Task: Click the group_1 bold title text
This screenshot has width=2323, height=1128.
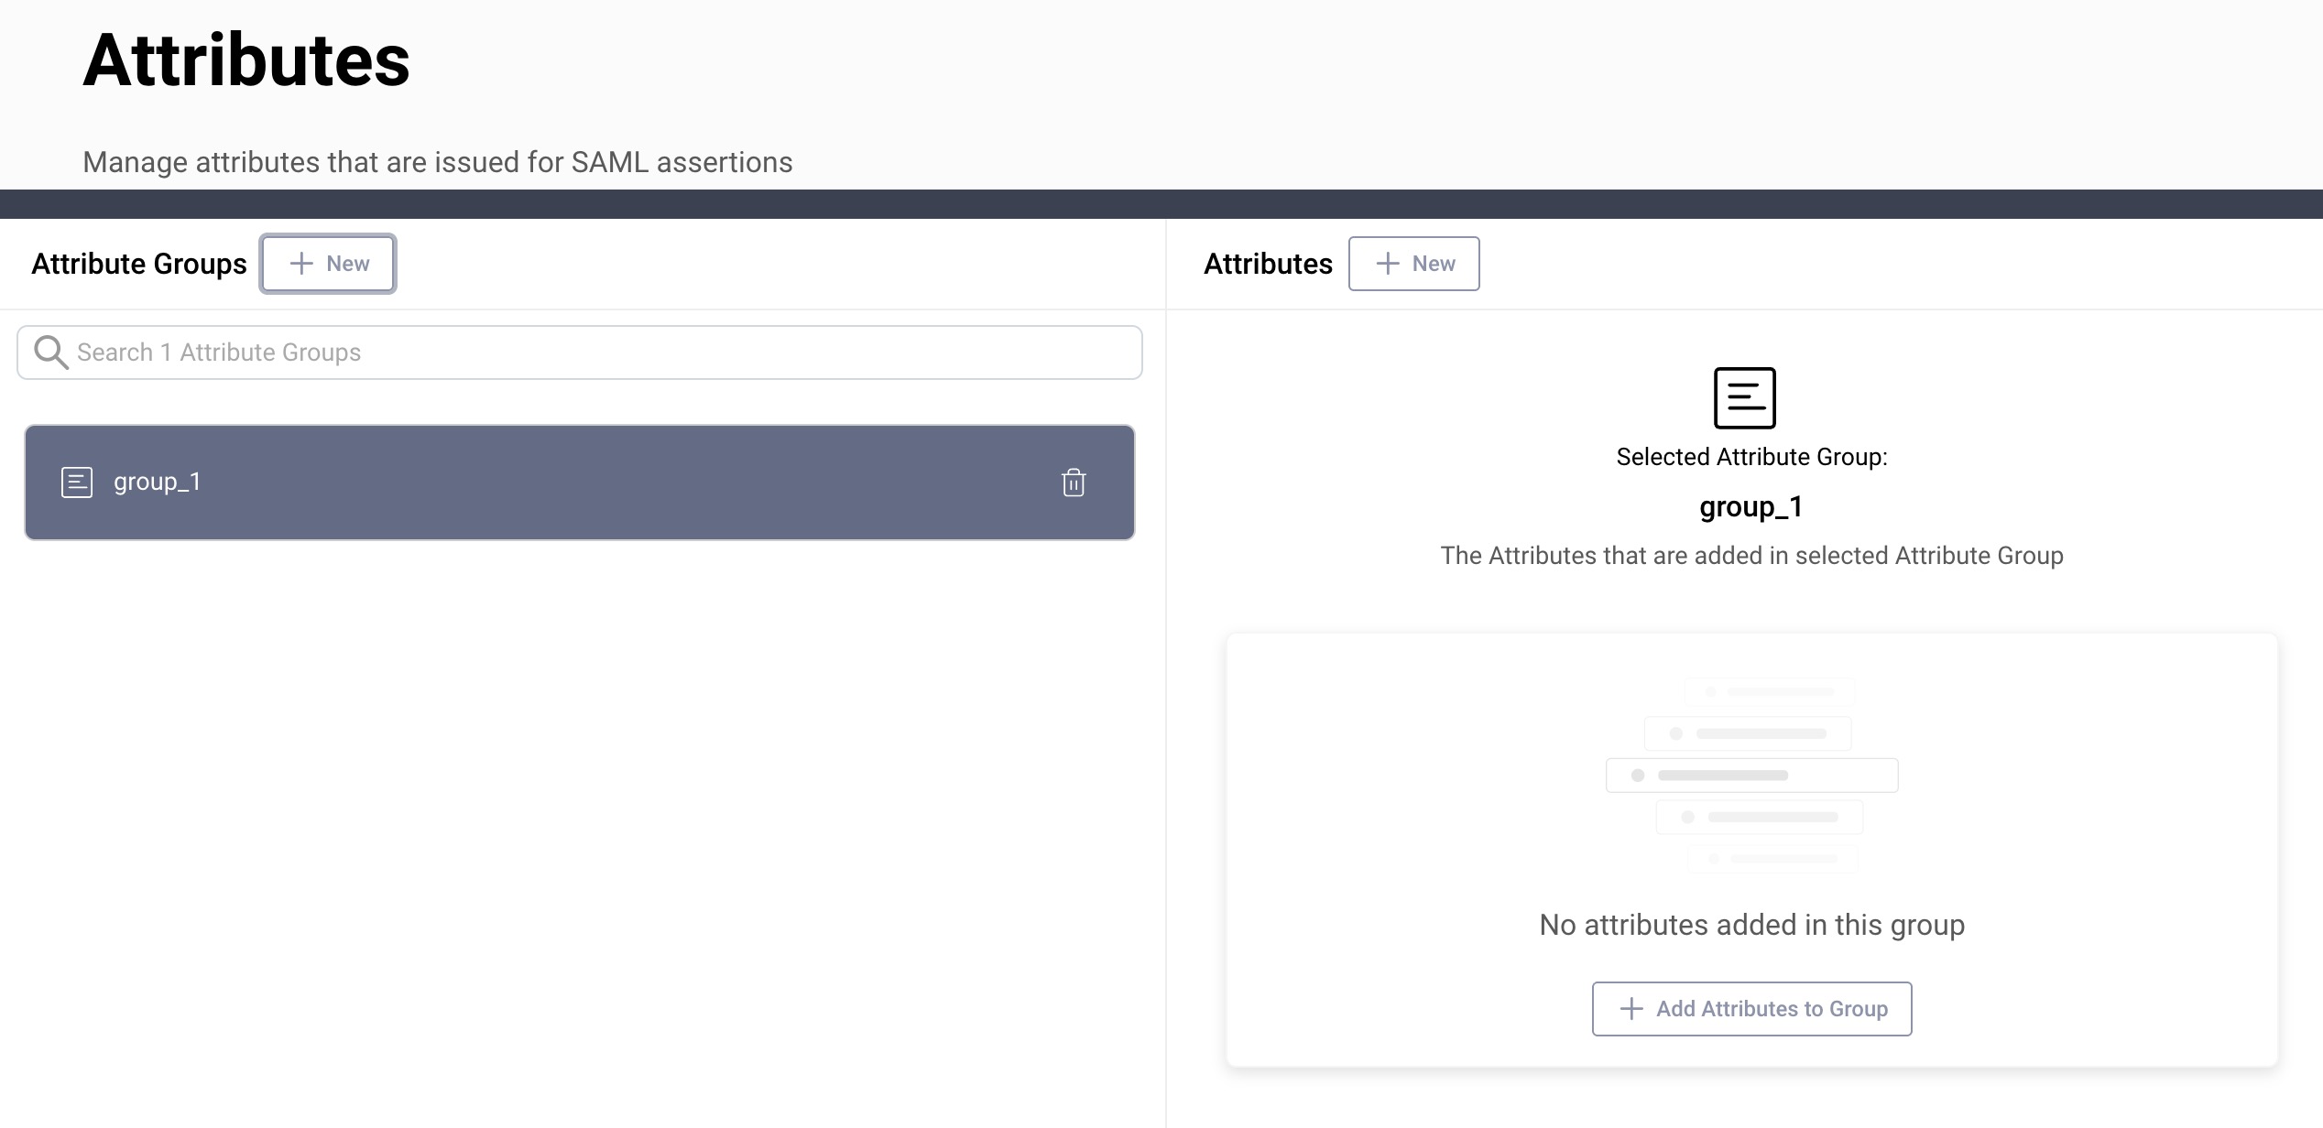Action: (x=1750, y=506)
